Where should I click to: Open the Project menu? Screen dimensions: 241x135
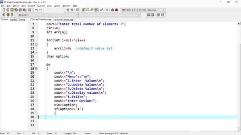(x=32, y=6)
